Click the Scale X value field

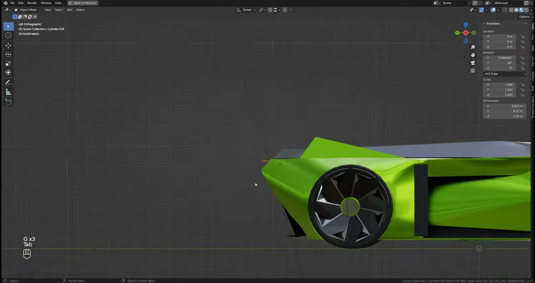click(499, 85)
